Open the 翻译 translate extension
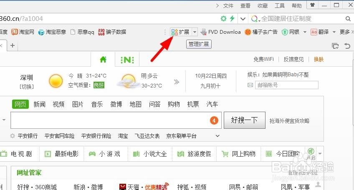 point(320,32)
